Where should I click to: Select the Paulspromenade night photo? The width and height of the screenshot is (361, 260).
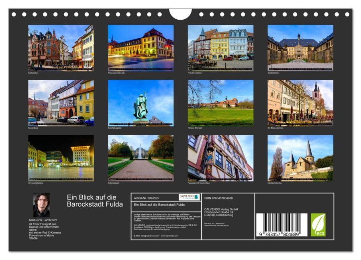pos(141,48)
